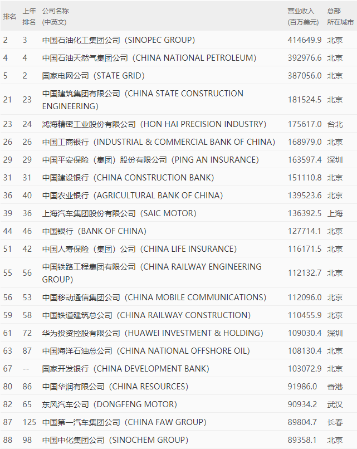Select 中国铁道建筑总公司 (CHINA RAILWAY CONSTRUCTION)
This screenshot has height=449, width=357.
click(146, 315)
